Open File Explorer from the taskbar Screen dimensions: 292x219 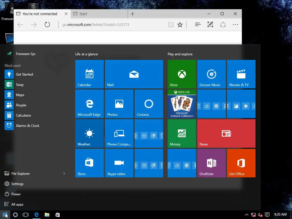(x=47, y=215)
